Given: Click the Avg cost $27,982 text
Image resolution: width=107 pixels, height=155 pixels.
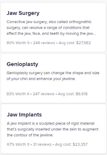Looking at the screenshot, I should pos(75,43).
